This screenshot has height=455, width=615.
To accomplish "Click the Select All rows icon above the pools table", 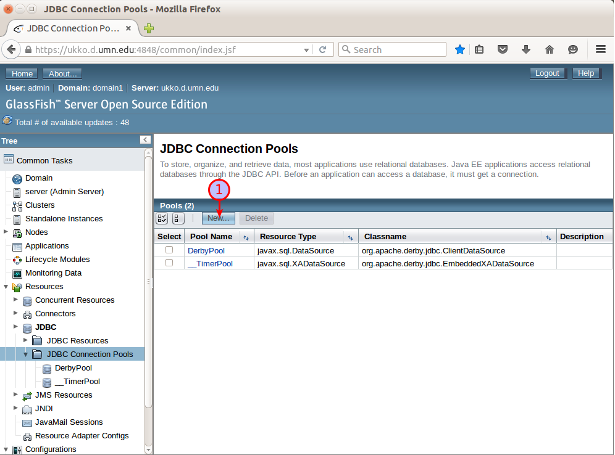I will (x=161, y=218).
